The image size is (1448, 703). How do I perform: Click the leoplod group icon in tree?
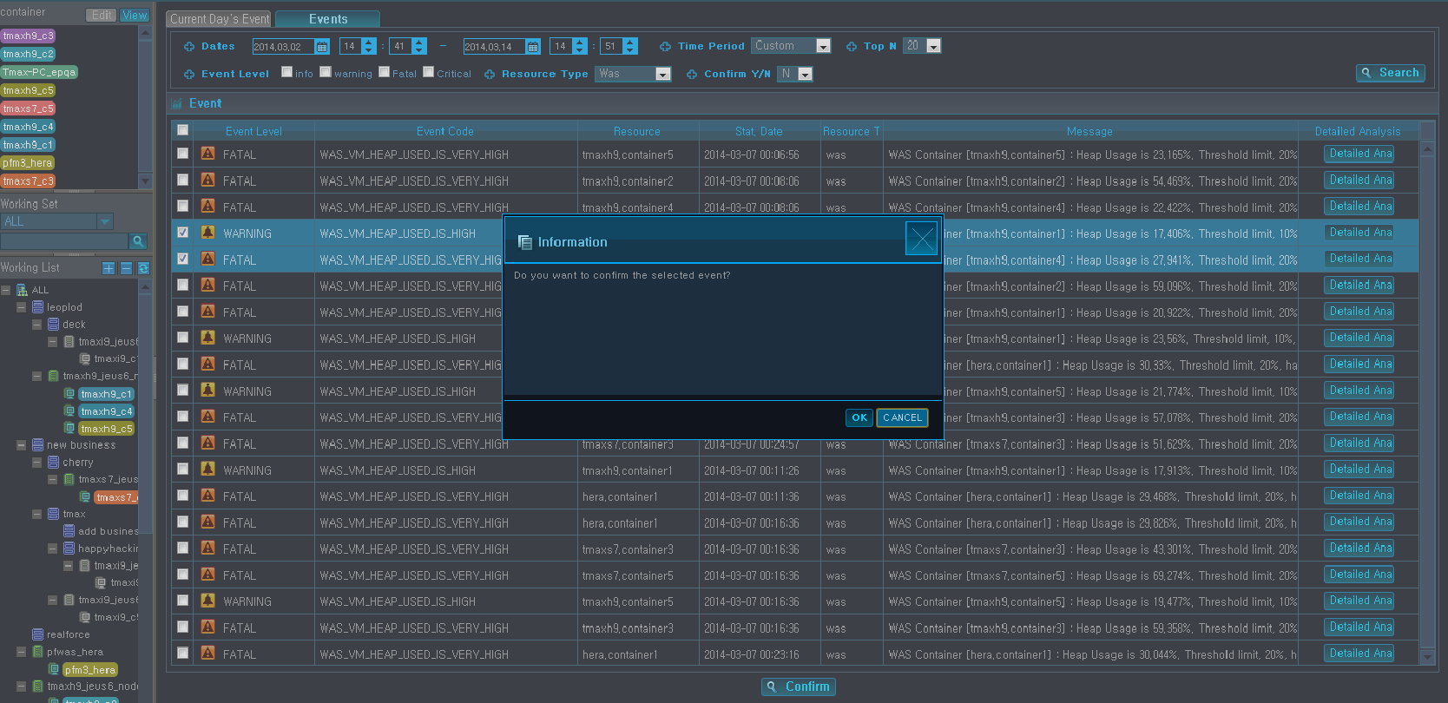coord(38,307)
